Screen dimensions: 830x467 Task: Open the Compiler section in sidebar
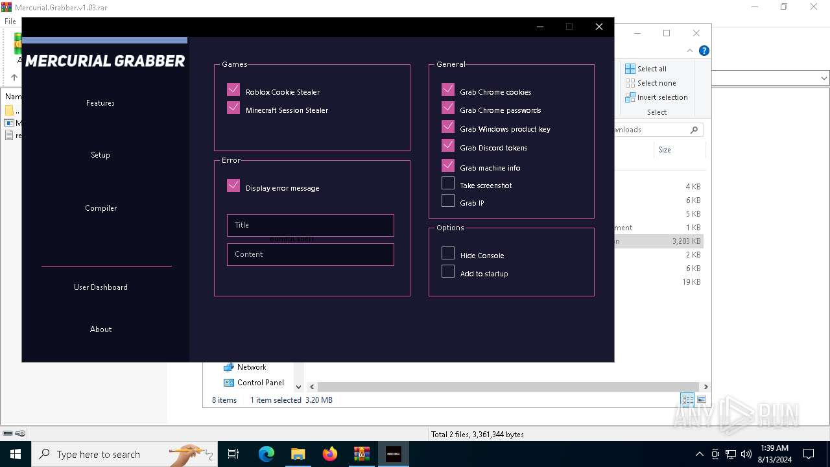(x=101, y=208)
